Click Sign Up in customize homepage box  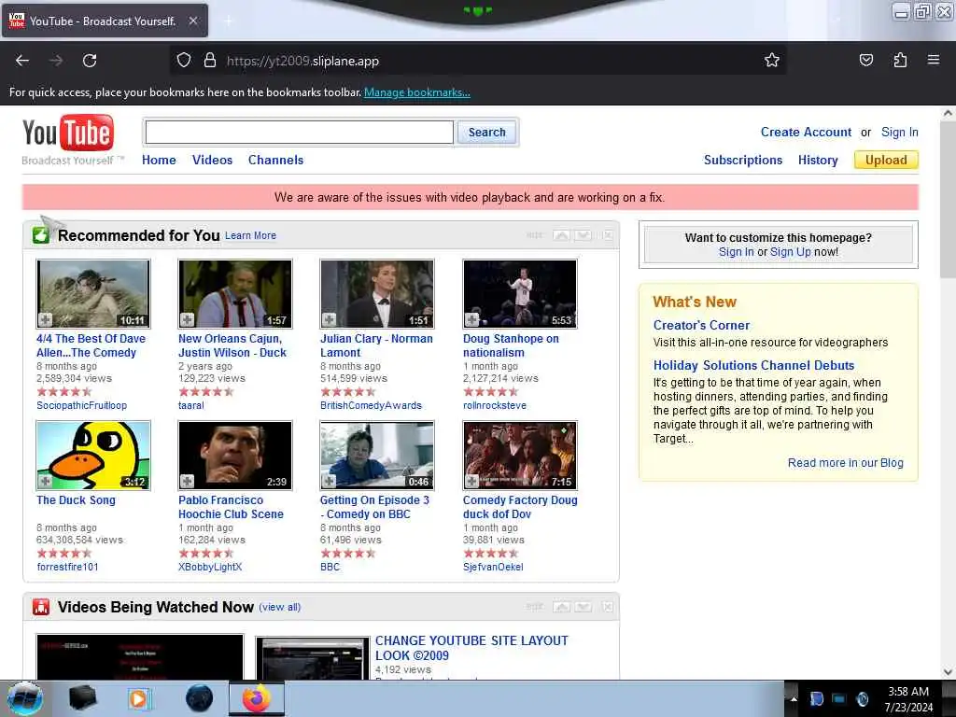pos(790,252)
